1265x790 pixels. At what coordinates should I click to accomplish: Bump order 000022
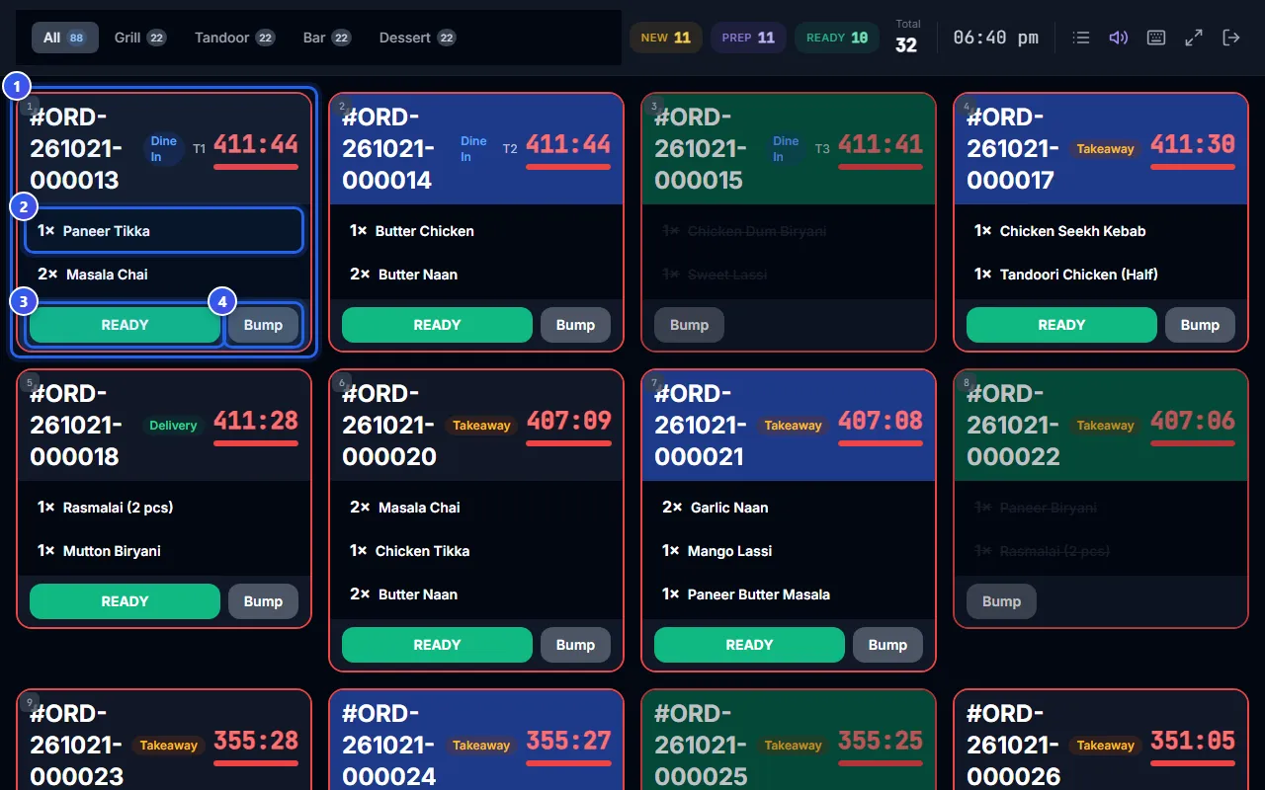[x=1001, y=601]
